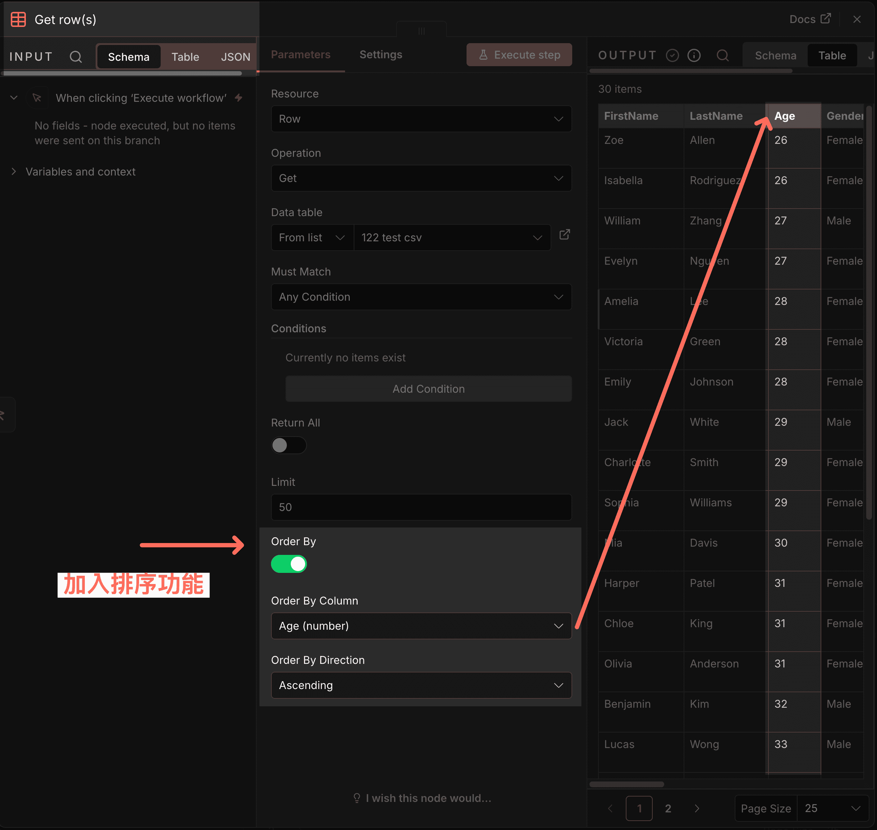Click the Add Condition button

tap(428, 388)
